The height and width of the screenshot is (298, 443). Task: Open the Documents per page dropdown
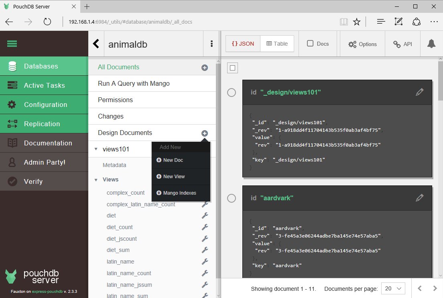(x=393, y=288)
